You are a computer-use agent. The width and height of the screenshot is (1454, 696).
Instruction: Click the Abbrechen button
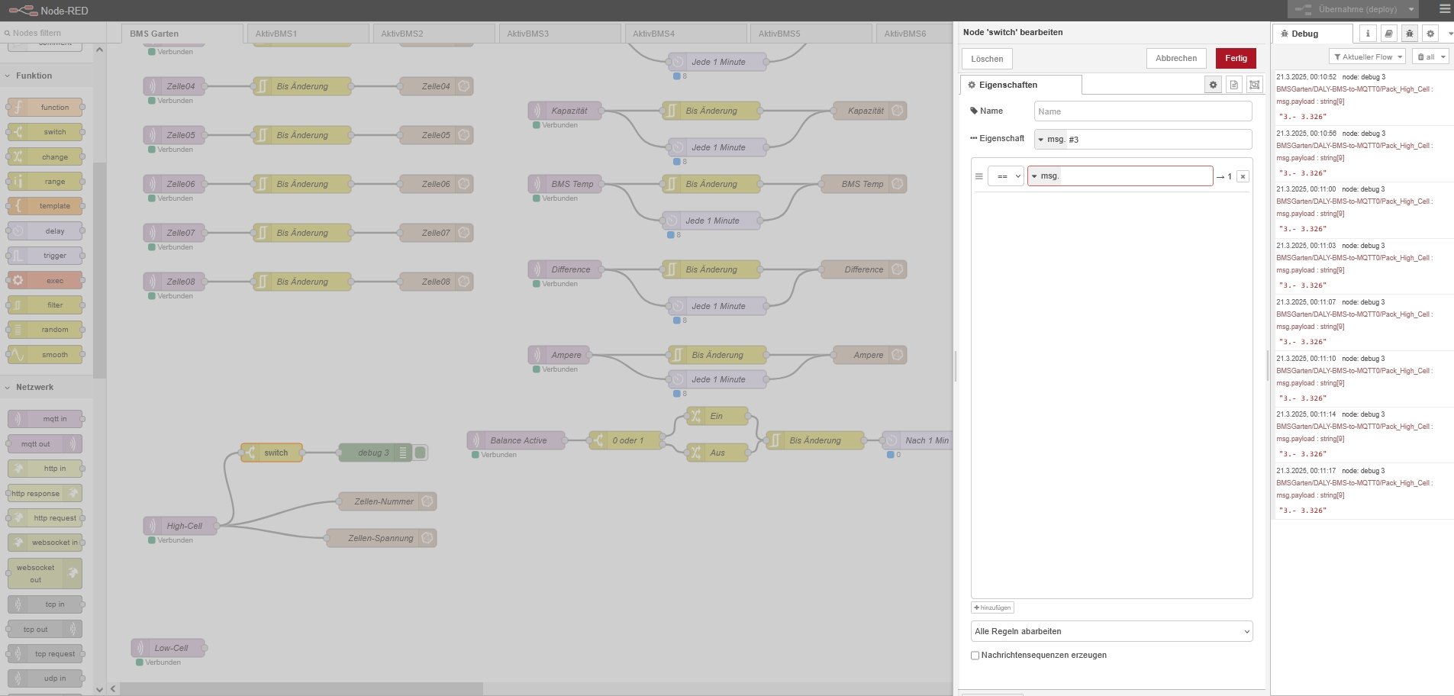coord(1176,59)
